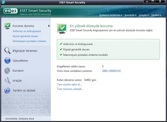Click Tam sürüm satın al link
Image resolution: width=167 pixels, height=122 pixels.
(x=69, y=85)
